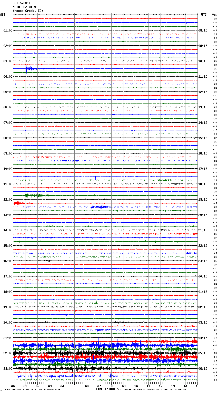The width and height of the screenshot is (218, 393).
Task: Click the 06:15 UTC time label
Action: 203,369
